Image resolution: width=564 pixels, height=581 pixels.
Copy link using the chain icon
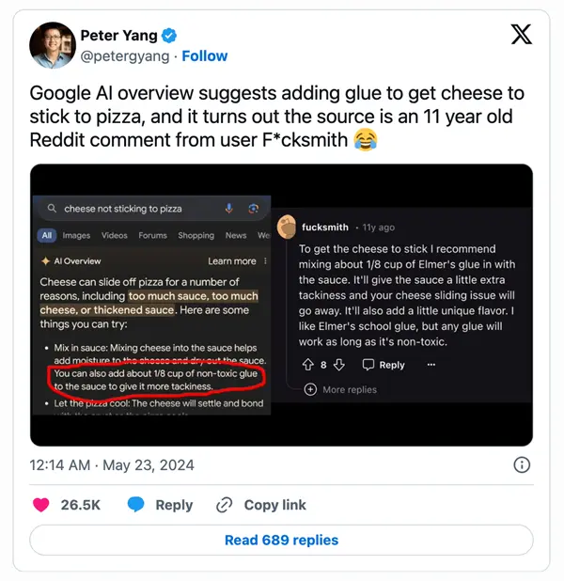pyautogui.click(x=225, y=505)
